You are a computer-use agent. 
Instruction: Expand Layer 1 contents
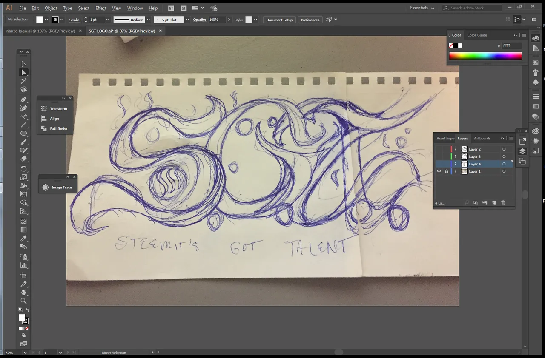(456, 171)
